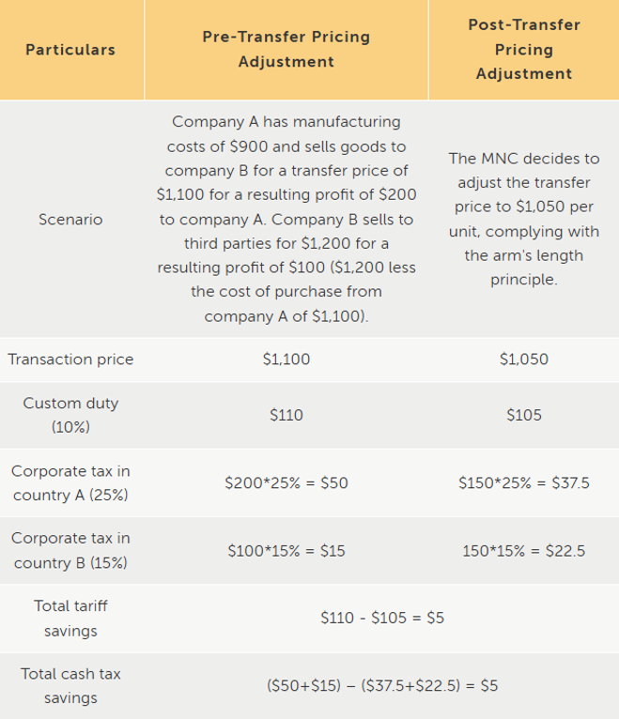Click the Particulars column header
The image size is (619, 719).
[x=70, y=50]
